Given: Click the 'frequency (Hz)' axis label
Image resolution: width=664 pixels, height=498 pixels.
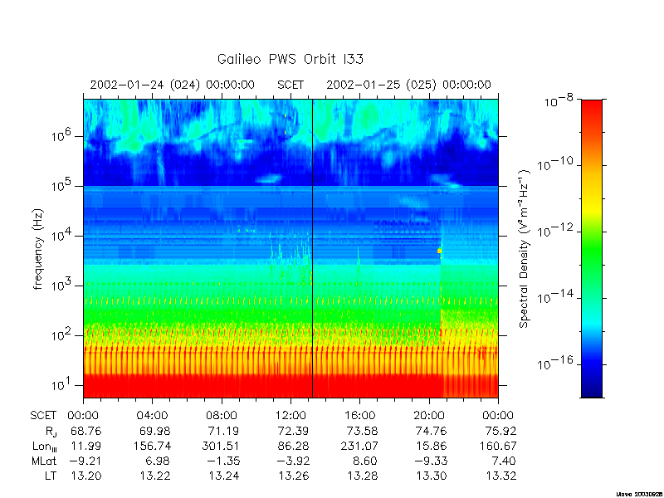Looking at the screenshot, I should pyautogui.click(x=38, y=249).
